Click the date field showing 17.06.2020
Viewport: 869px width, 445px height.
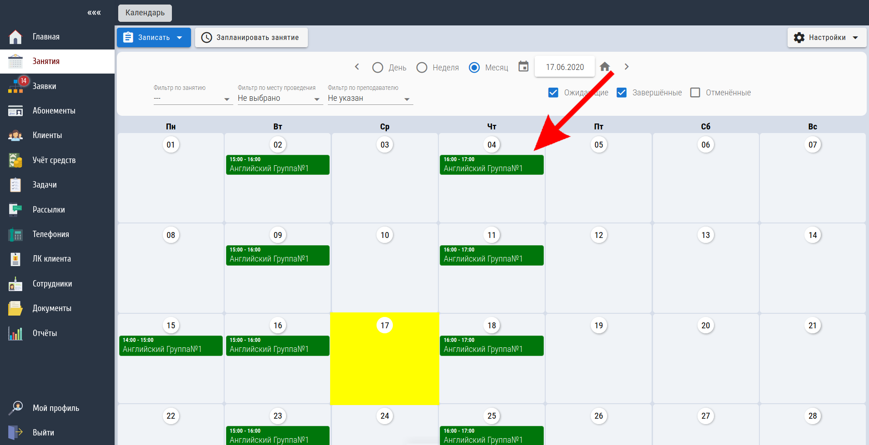(x=565, y=67)
